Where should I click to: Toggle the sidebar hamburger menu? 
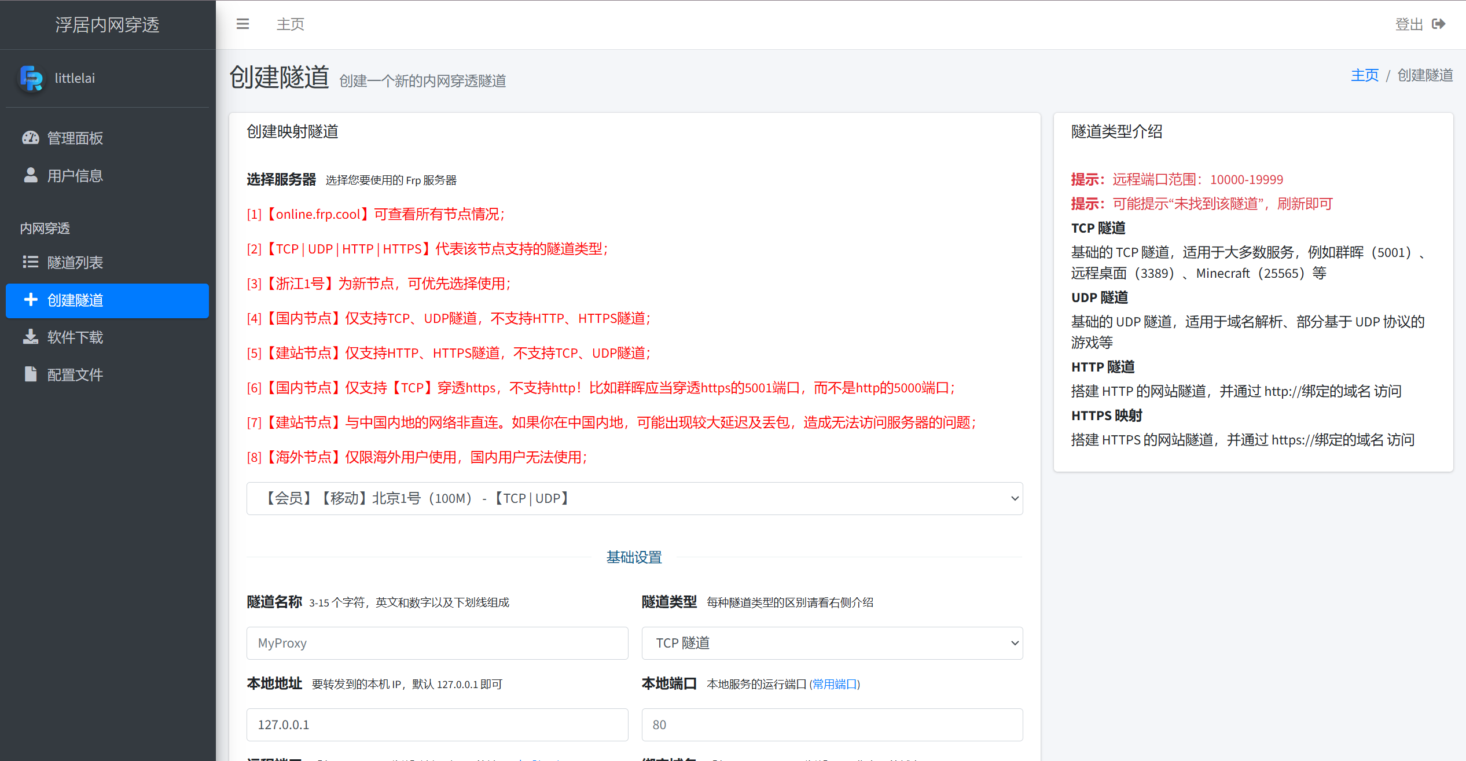click(243, 24)
